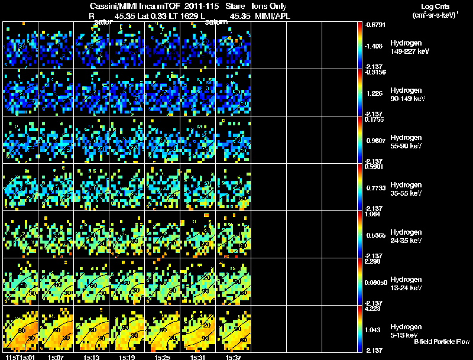Click the 35-55 keV Hydrogen color bar
This screenshot has width=473, height=360.
click(359, 187)
